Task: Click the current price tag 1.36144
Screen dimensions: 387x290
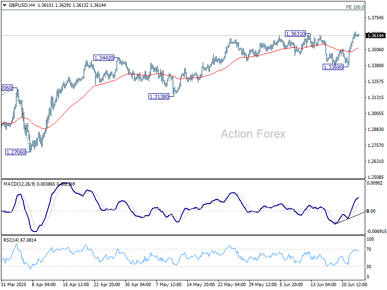Action: 375,35
